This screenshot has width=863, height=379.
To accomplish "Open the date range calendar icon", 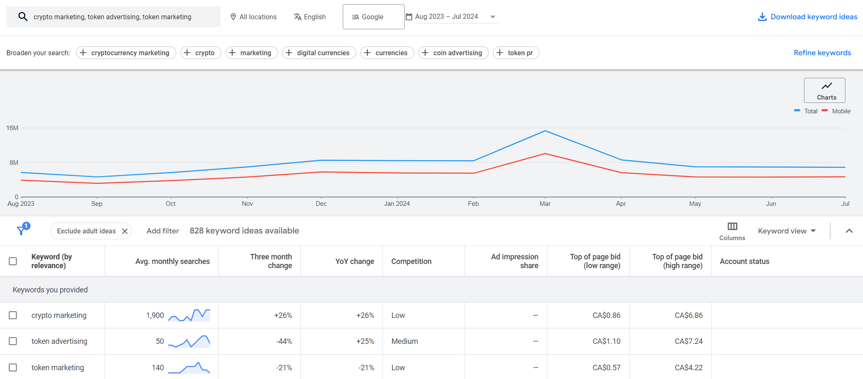I will click(x=409, y=16).
